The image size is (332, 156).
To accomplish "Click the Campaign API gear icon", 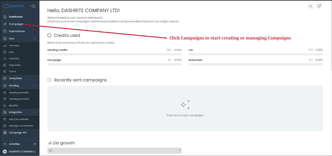I will tap(5, 133).
